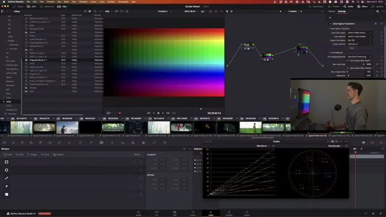The width and height of the screenshot is (386, 217).
Task: Select the Grayscale Ramp v1.1 file row
Action: 63,60
